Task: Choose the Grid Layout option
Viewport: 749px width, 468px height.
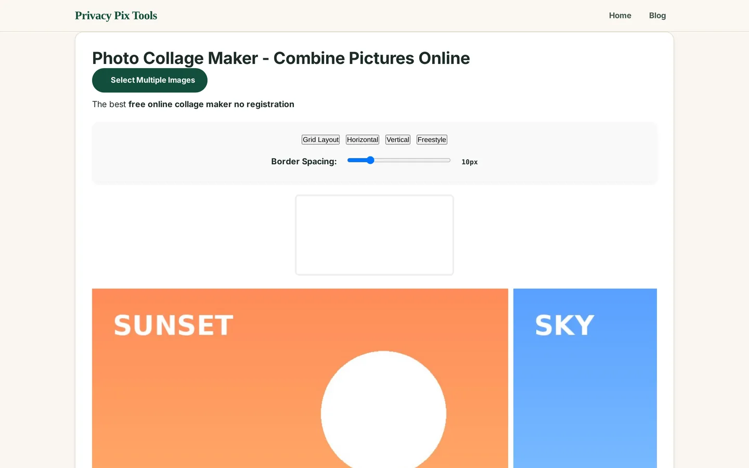Action: click(320, 139)
